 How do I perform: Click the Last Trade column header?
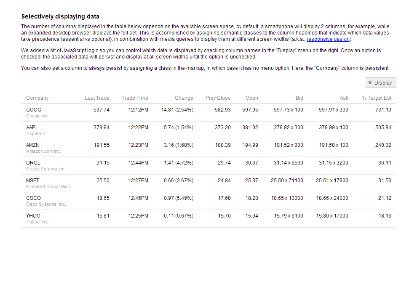(97, 98)
